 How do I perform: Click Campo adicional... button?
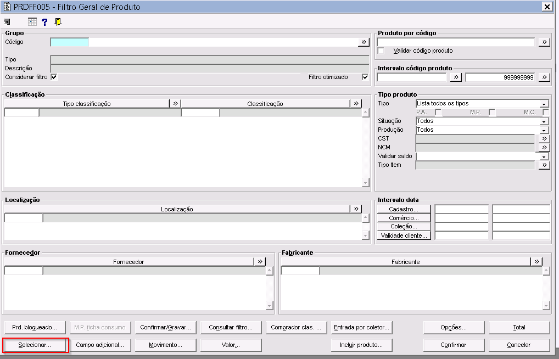pos(100,345)
